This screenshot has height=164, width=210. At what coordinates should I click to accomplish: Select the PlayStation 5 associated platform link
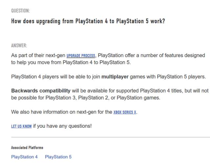(58, 157)
